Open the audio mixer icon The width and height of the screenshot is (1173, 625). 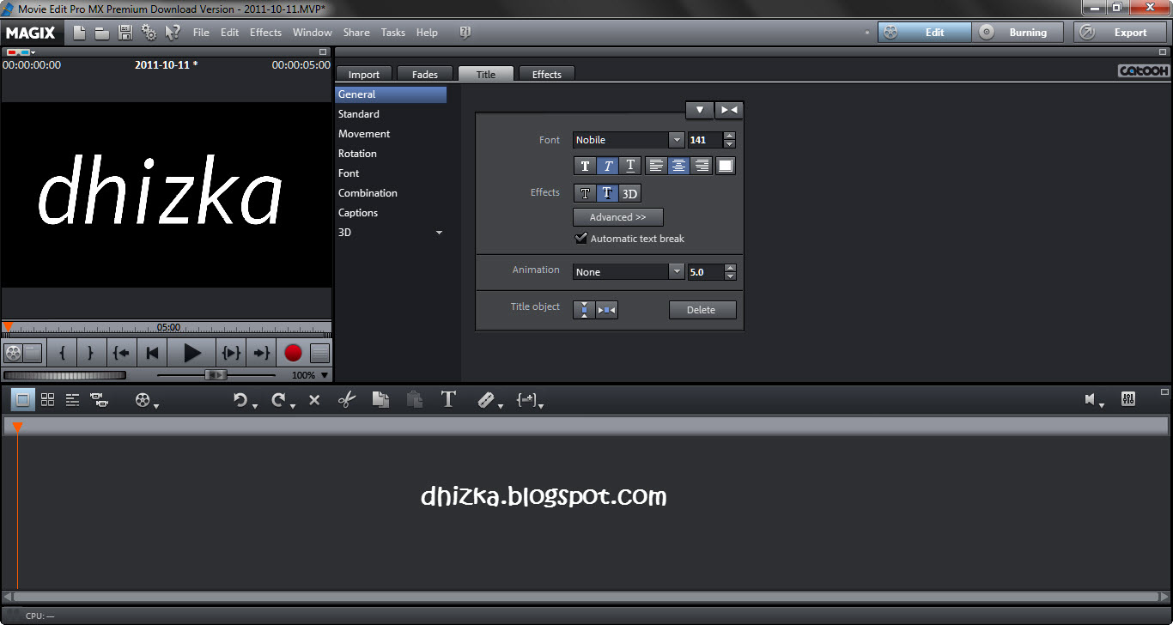pyautogui.click(x=1128, y=399)
